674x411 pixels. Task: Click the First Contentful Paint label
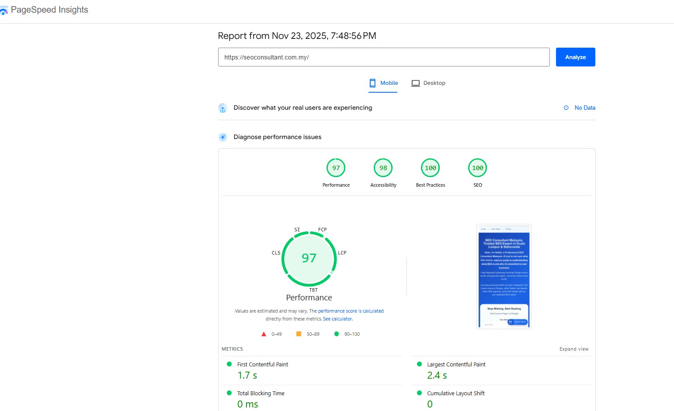coord(263,364)
